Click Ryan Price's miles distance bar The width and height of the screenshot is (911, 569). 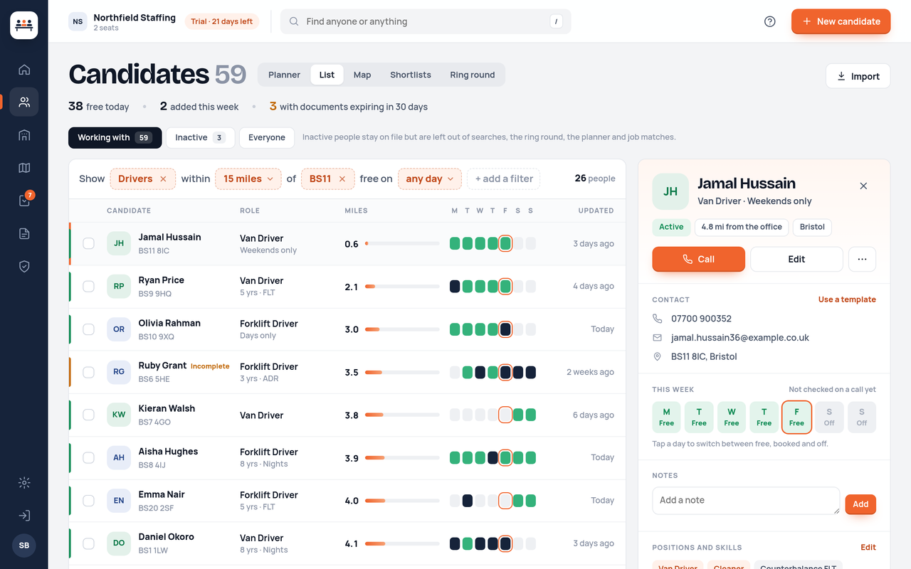point(402,287)
